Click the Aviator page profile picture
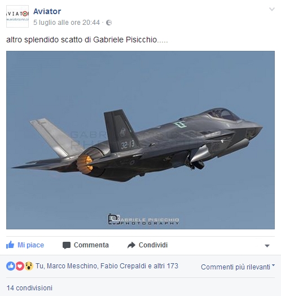281x296 pixels. pyautogui.click(x=17, y=16)
